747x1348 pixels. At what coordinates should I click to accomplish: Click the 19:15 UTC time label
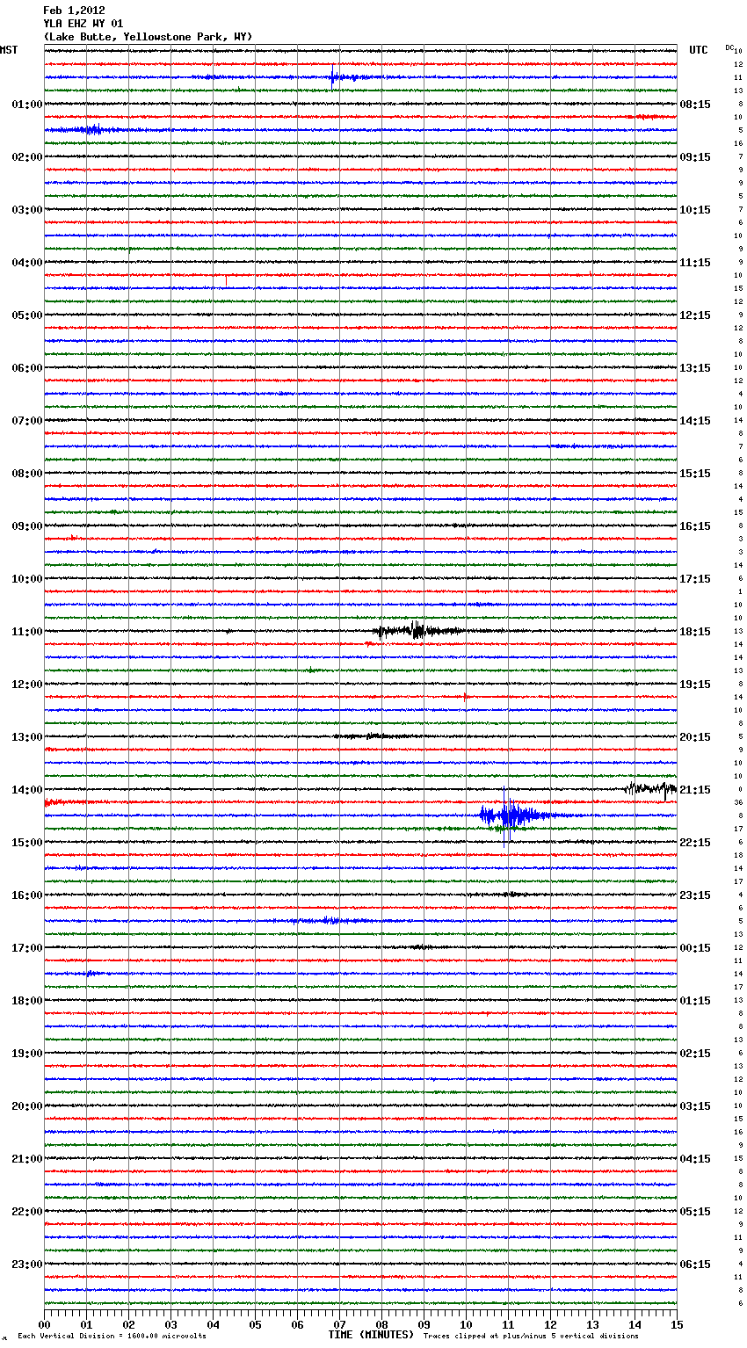click(695, 685)
